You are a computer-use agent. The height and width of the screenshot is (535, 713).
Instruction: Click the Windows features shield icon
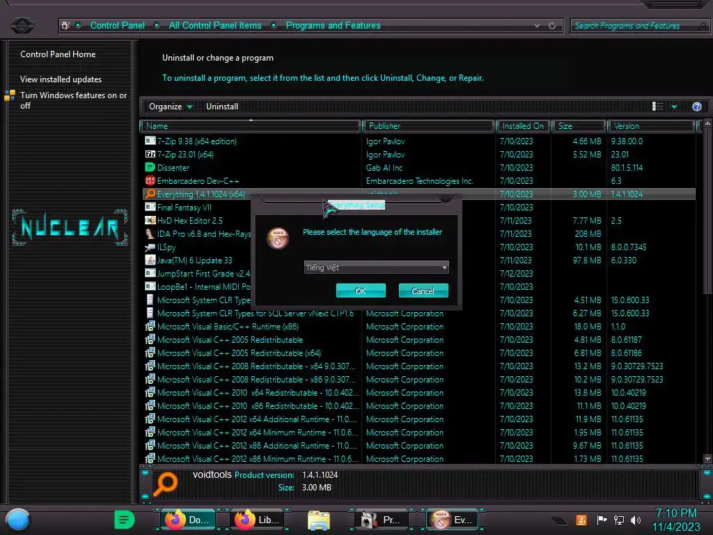click(x=10, y=95)
